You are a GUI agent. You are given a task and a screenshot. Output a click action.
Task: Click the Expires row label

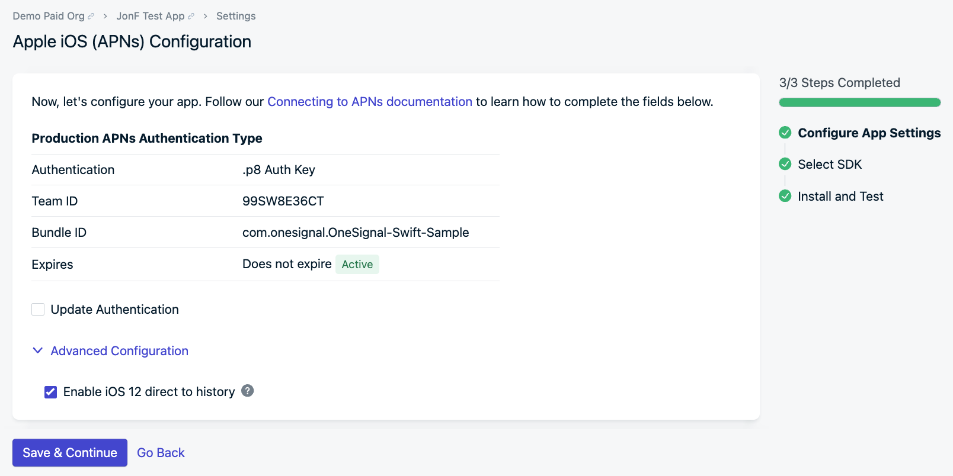pyautogui.click(x=52, y=264)
